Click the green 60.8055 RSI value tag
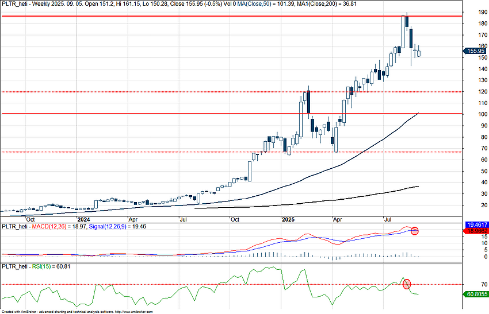This screenshot has width=489, height=314. pos(476,294)
